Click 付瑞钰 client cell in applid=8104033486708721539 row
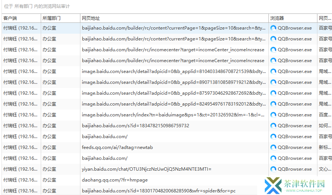332x195 pixels. pyautogui.click(x=21, y=71)
